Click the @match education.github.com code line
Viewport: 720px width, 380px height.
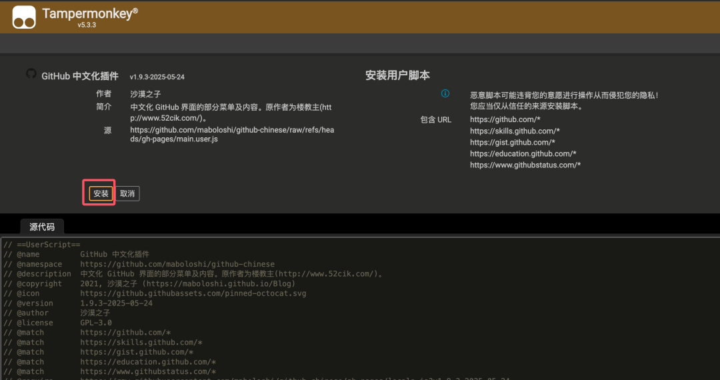pos(110,361)
